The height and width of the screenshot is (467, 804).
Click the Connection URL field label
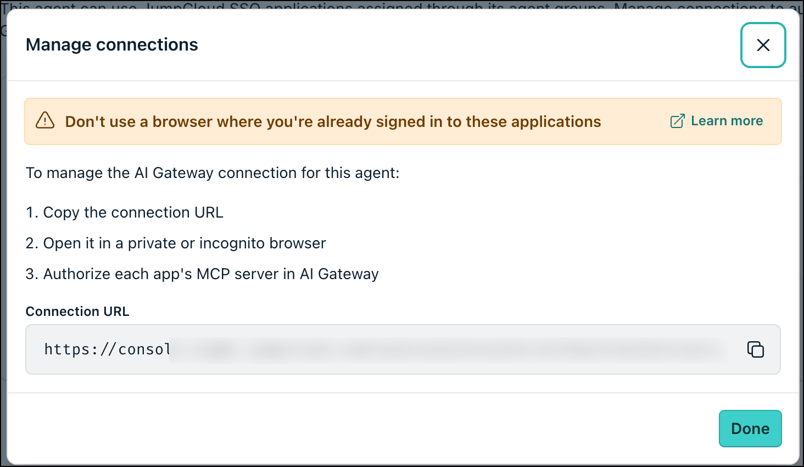77,312
